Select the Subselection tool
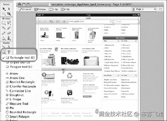 point(9,9)
